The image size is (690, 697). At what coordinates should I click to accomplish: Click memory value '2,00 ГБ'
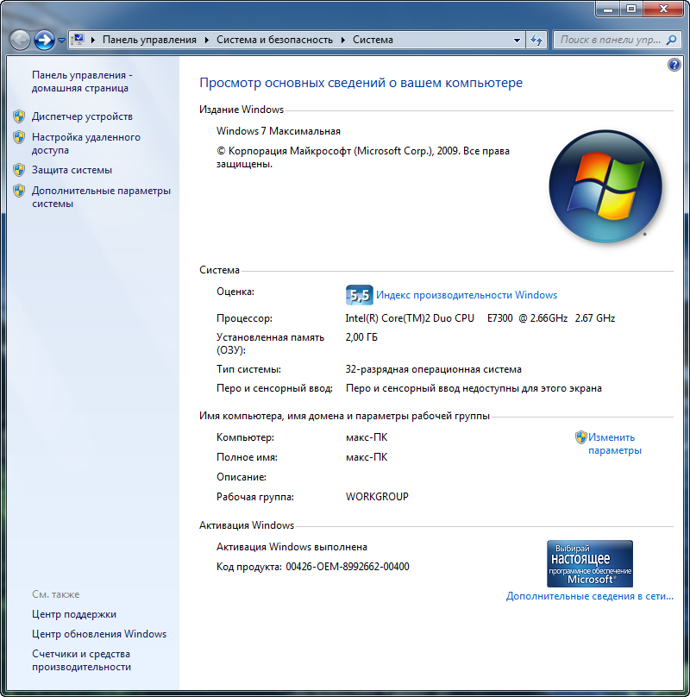pyautogui.click(x=361, y=337)
